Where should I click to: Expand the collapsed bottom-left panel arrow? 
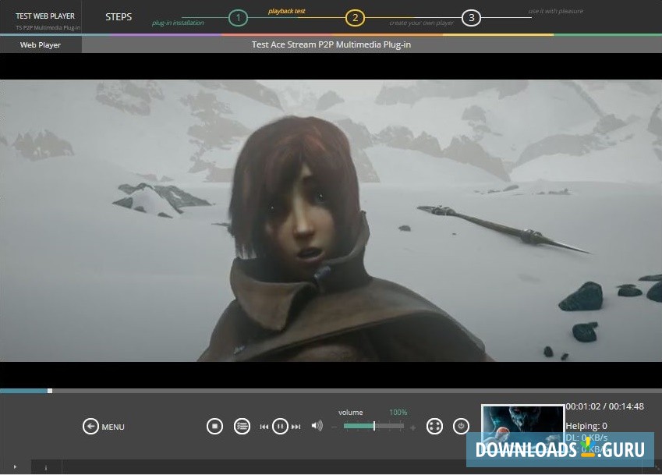tap(14, 466)
